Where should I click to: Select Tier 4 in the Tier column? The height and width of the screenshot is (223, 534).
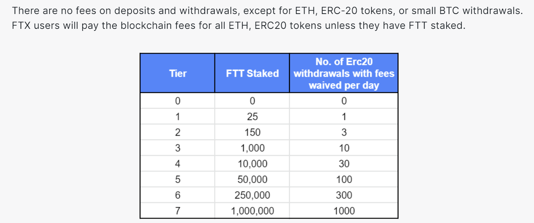click(177, 164)
